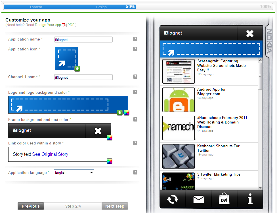The image size is (277, 213).
Task: Click the Next step button
Action: [x=115, y=206]
